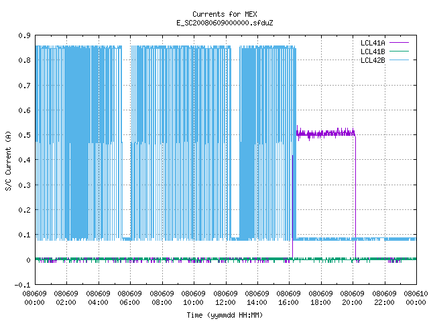429x321 pixels.
Task: Click the x-axis tick label 080609 08:00
Action: [162, 298]
